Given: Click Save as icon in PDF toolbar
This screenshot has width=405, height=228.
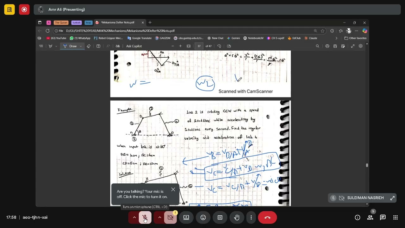Looking at the screenshot, I should pos(343,46).
